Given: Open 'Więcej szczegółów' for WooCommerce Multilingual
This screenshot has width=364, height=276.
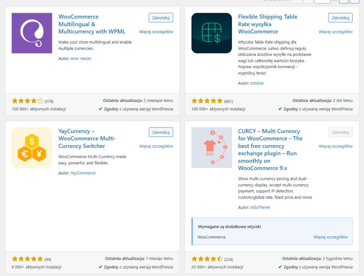Looking at the screenshot, I should pos(156,32).
